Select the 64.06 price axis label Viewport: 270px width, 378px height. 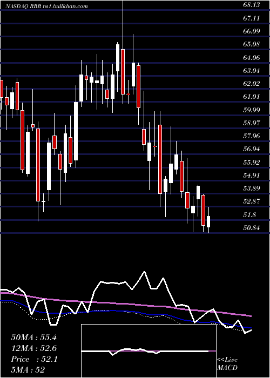tap(252, 57)
